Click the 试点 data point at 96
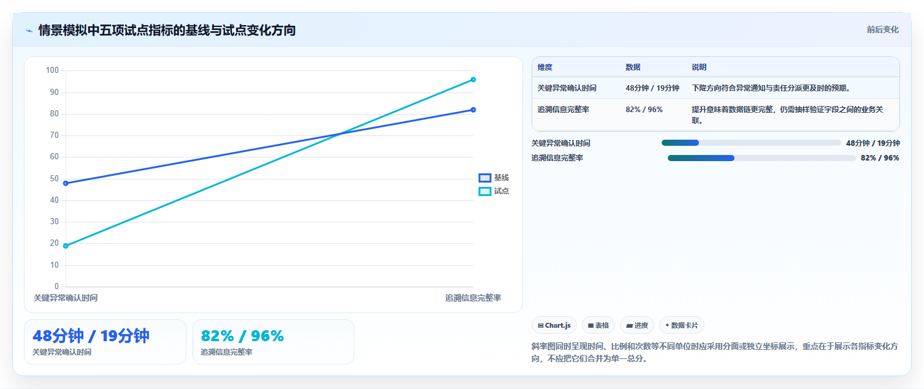This screenshot has width=924, height=389. pyautogui.click(x=473, y=80)
